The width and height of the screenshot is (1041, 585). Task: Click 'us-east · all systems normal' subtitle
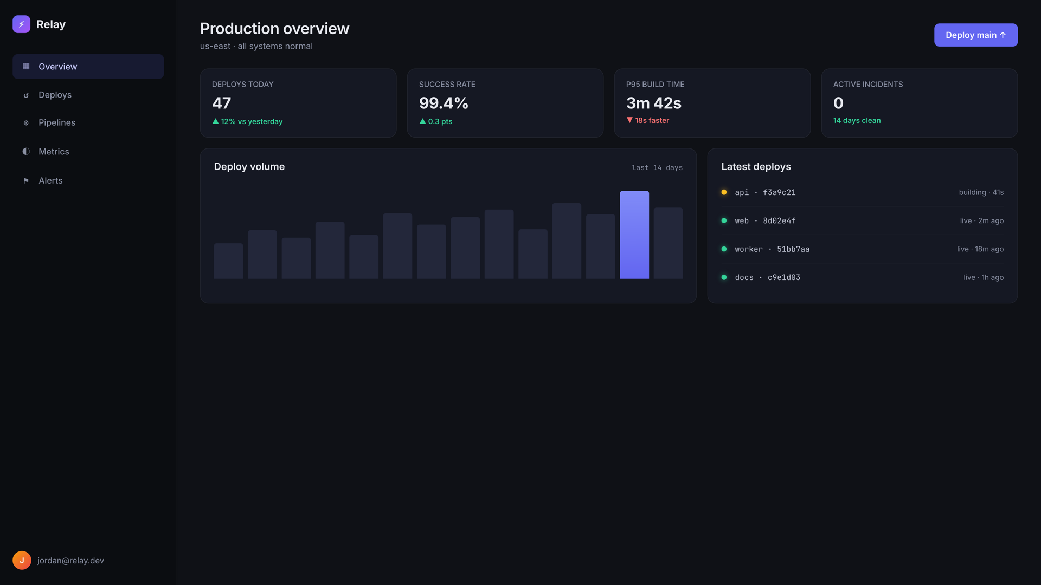point(256,46)
